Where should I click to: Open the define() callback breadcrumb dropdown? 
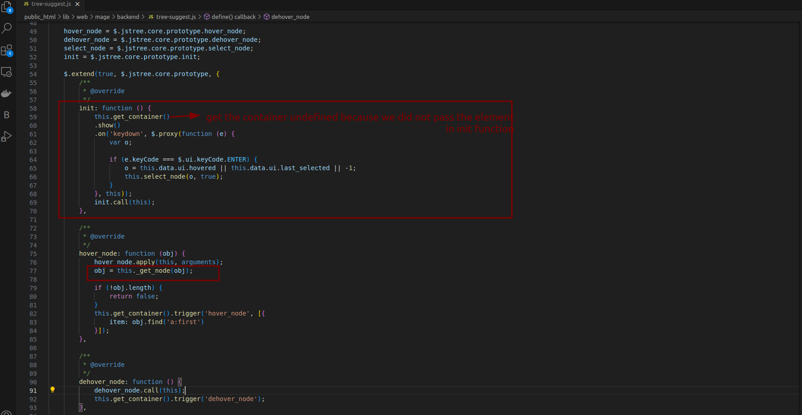[233, 17]
